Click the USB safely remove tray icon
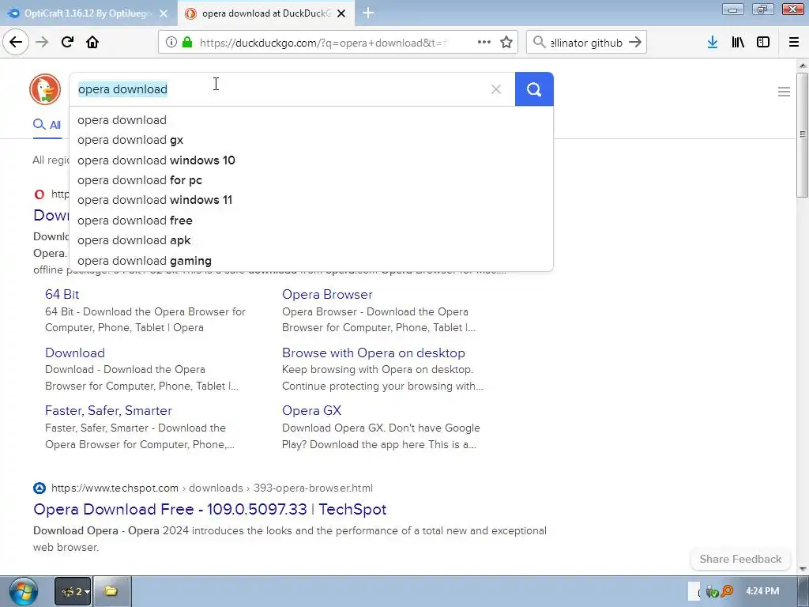The image size is (809, 607). pyautogui.click(x=712, y=591)
